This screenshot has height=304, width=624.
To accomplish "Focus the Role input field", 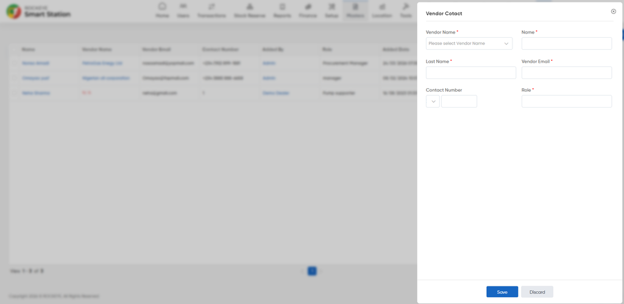I will (x=567, y=101).
